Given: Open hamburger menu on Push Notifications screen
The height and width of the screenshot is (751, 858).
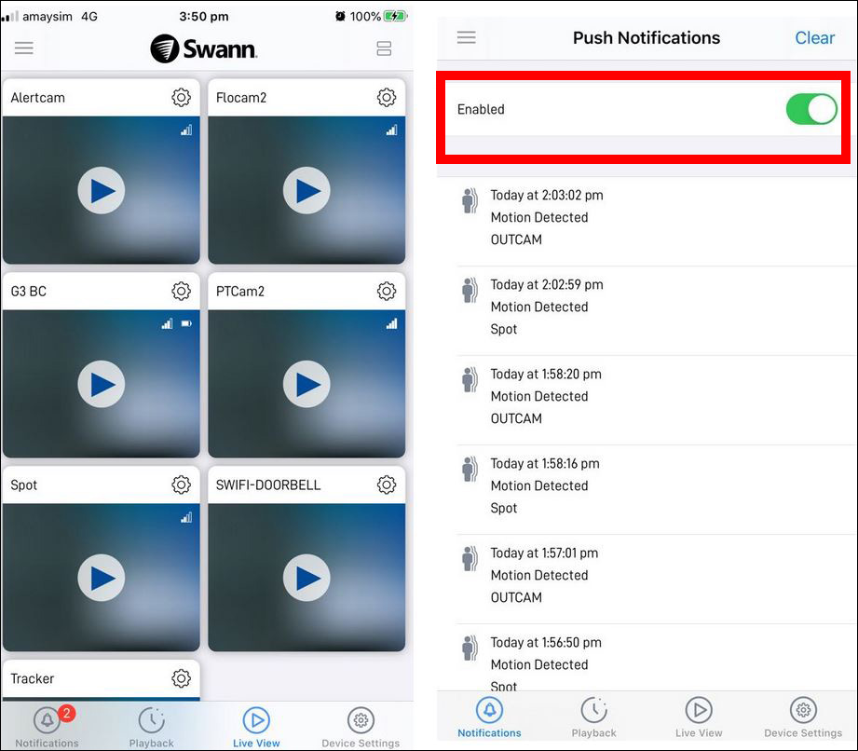Looking at the screenshot, I should (x=466, y=37).
